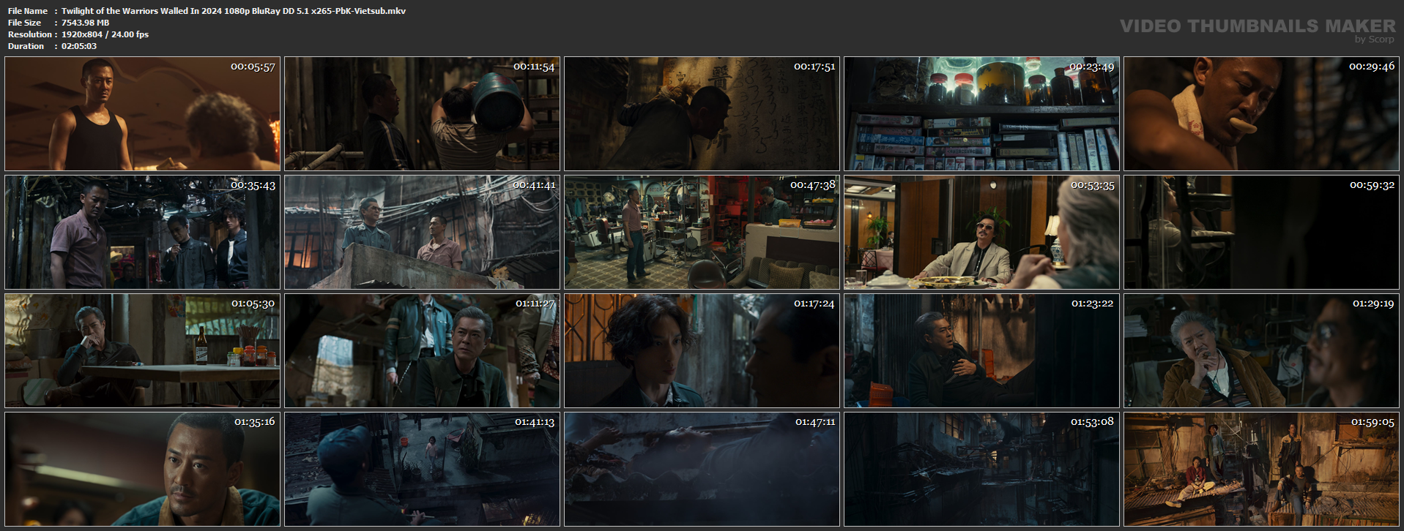Click the "Duration" label
Viewport: 1404px width, 531px height.
tap(26, 46)
